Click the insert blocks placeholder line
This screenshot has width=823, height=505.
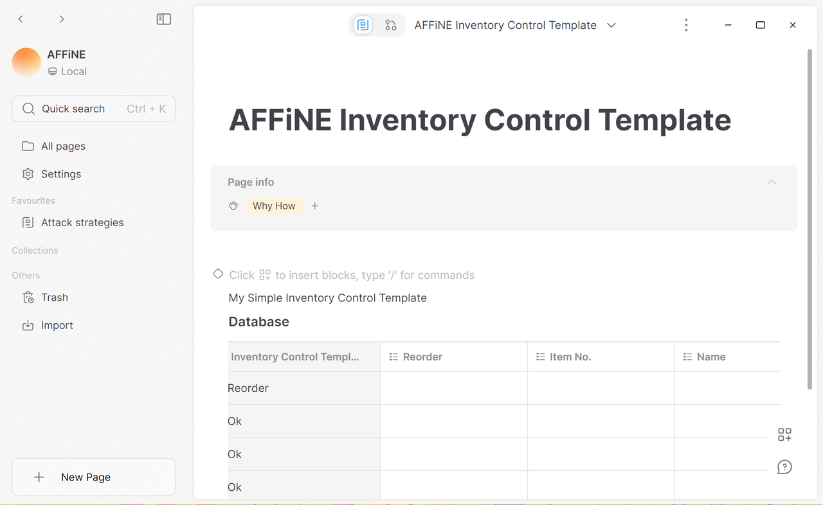tap(352, 275)
